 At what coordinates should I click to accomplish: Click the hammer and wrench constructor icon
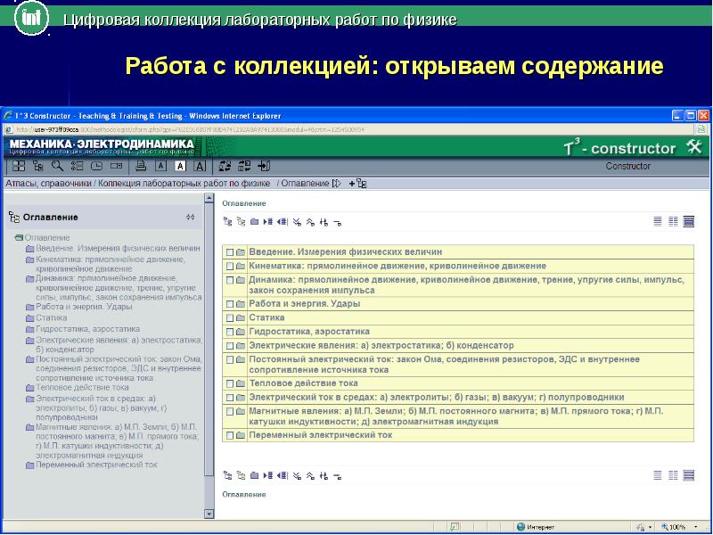(x=696, y=147)
